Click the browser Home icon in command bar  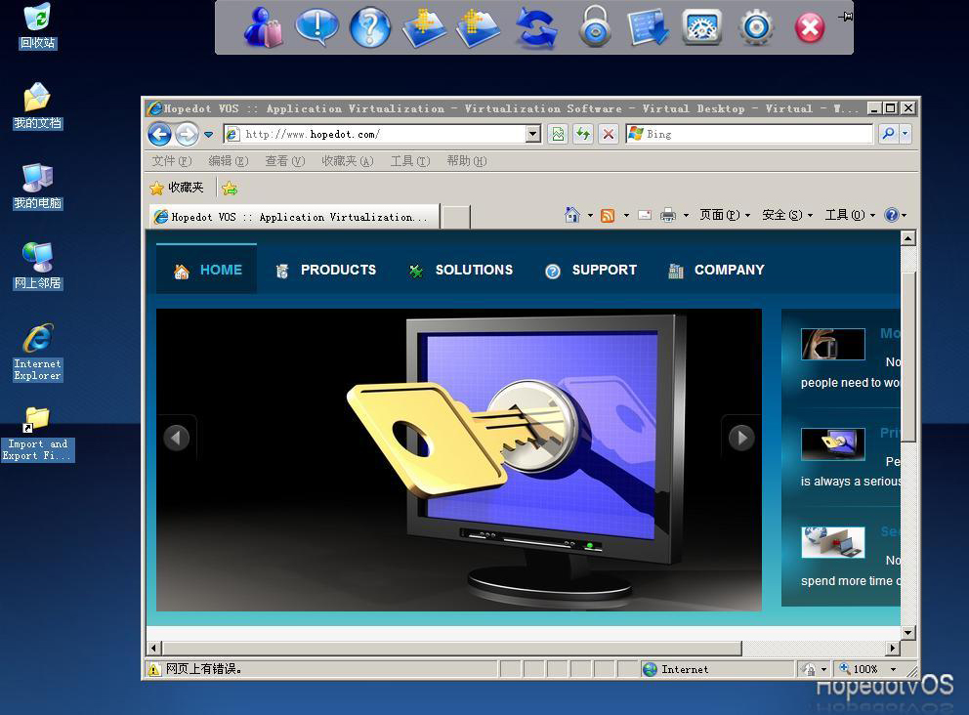tap(572, 215)
